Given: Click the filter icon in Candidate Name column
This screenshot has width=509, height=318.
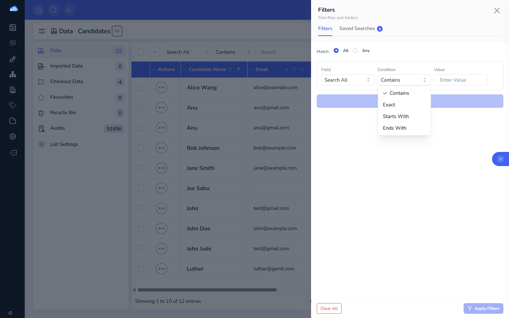Looking at the screenshot, I should coord(230,70).
